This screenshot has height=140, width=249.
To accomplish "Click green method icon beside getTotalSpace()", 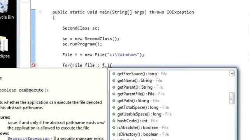I will (114, 107).
